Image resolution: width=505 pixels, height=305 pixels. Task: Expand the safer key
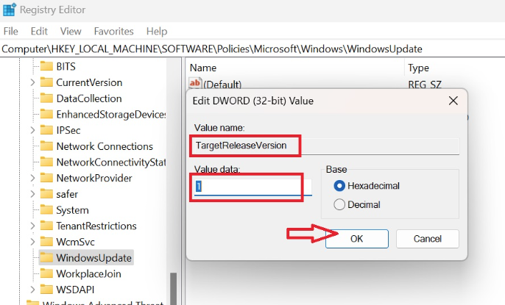click(x=32, y=194)
